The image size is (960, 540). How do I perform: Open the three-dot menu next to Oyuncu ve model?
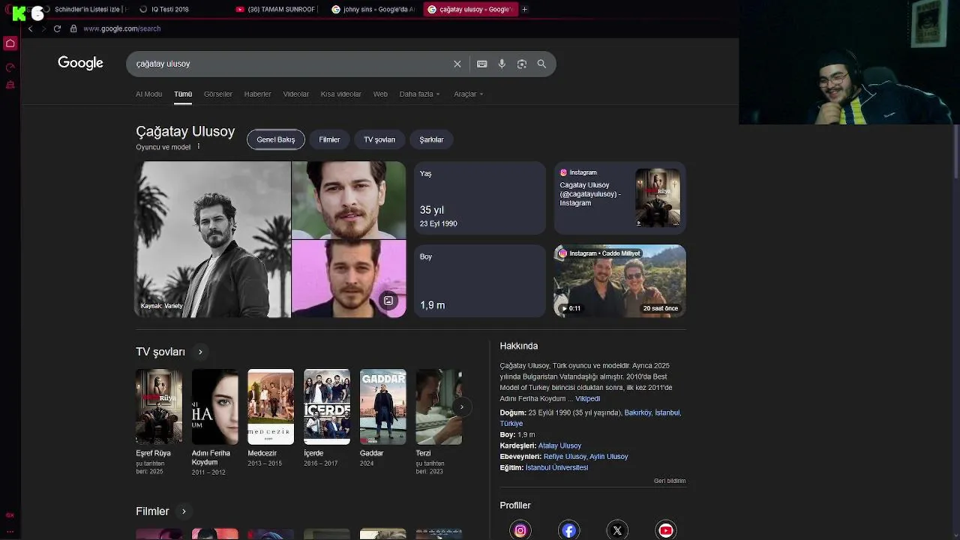(x=199, y=147)
